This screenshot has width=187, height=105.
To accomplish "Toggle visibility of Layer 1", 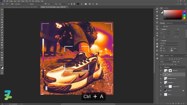I will point(161,94).
